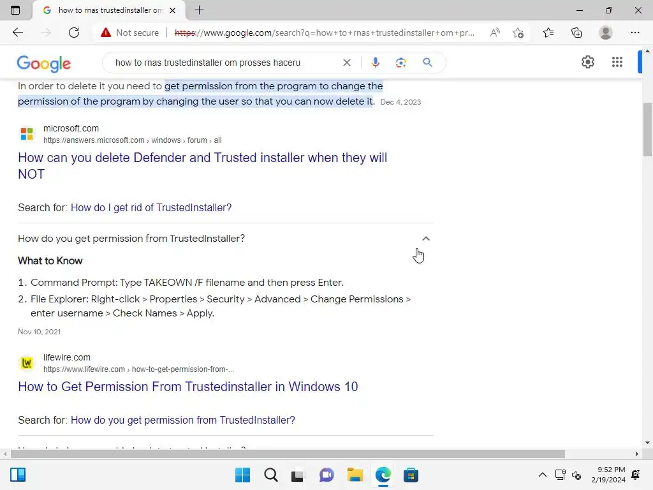The image size is (653, 490).
Task: Reload the current page
Action: pos(74,33)
